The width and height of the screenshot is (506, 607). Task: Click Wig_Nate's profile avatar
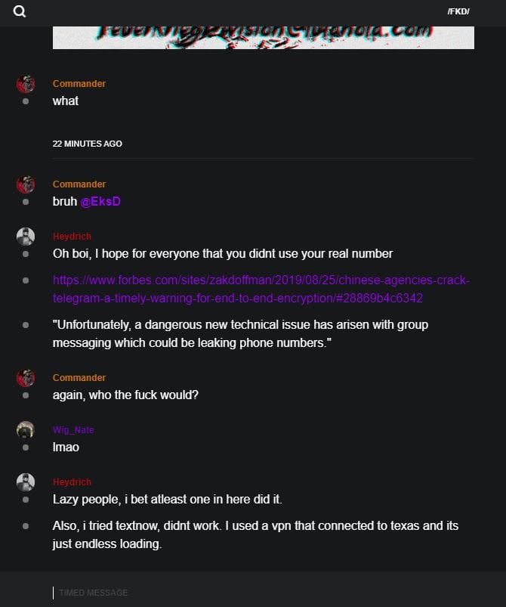pos(26,430)
